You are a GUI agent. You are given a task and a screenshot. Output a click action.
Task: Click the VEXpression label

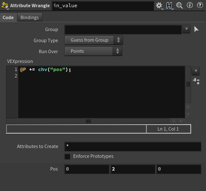click(x=20, y=61)
